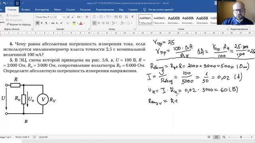Open the Вид ribbon tab

coord(121,10)
